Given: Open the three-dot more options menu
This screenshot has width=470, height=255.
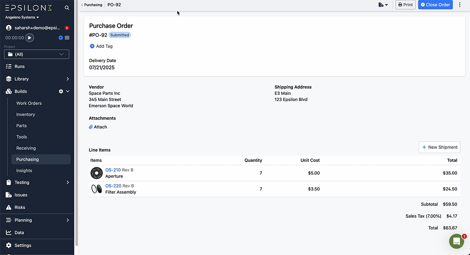Looking at the screenshot, I should coord(460,5).
